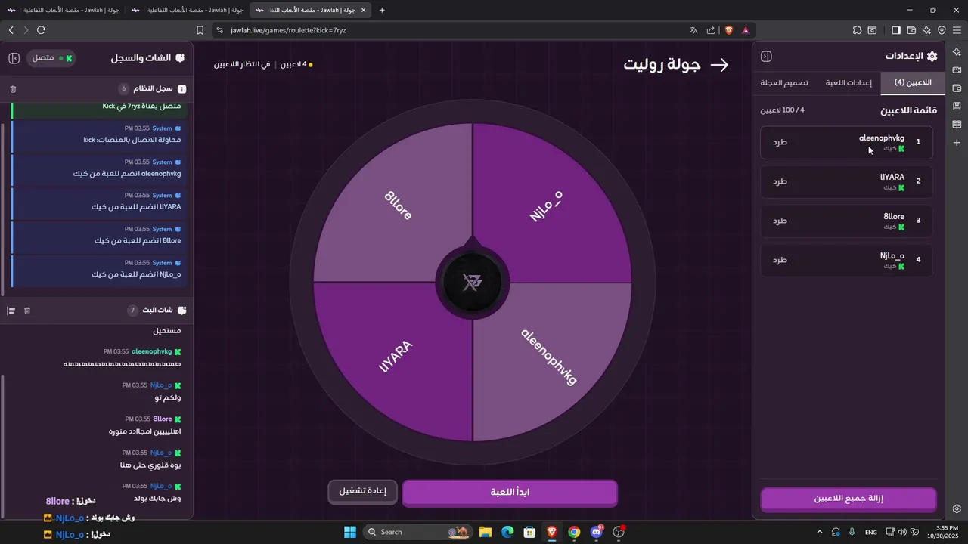This screenshot has width=968, height=544.
Task: Open the browser main menu
Action: [x=957, y=30]
